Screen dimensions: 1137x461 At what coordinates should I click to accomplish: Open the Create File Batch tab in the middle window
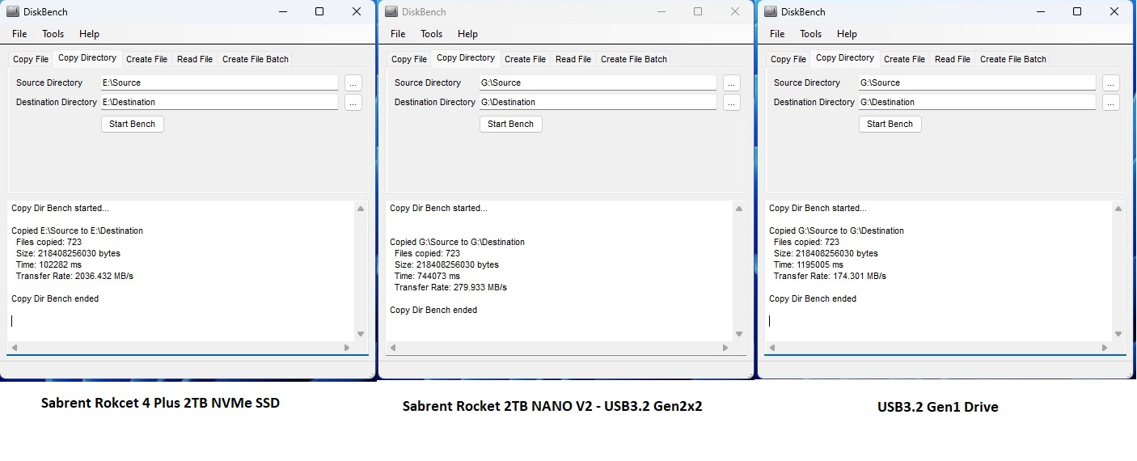click(634, 59)
